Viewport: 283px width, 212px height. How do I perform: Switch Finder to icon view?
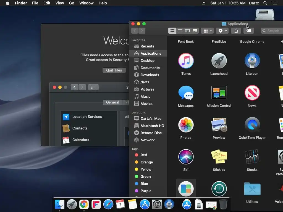click(172, 31)
